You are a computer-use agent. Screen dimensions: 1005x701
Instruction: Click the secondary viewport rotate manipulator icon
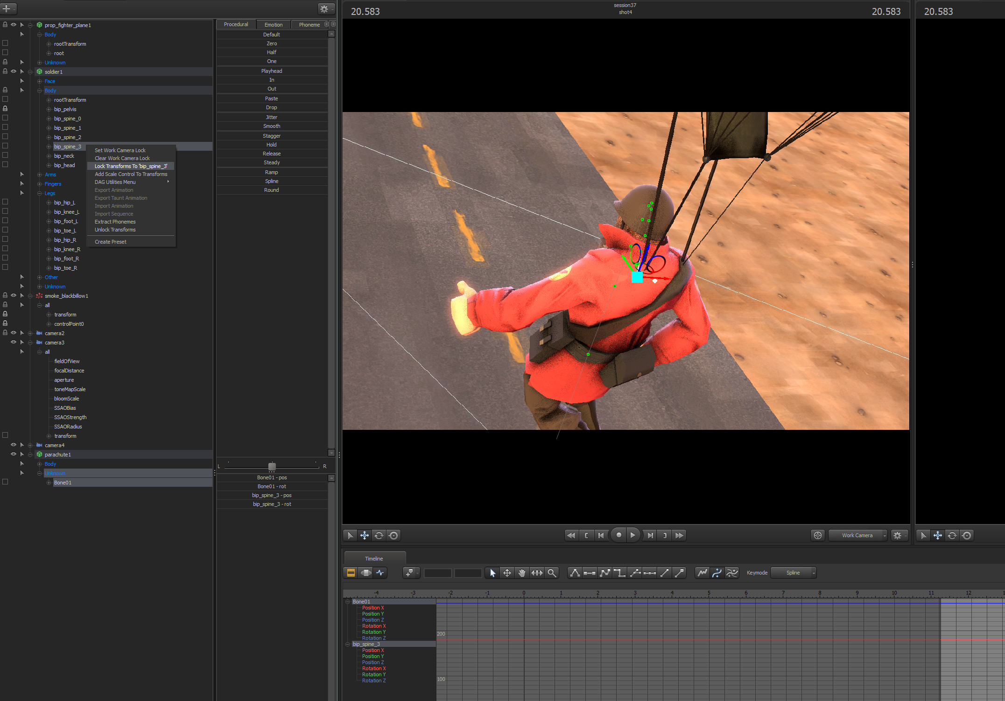pyautogui.click(x=952, y=535)
